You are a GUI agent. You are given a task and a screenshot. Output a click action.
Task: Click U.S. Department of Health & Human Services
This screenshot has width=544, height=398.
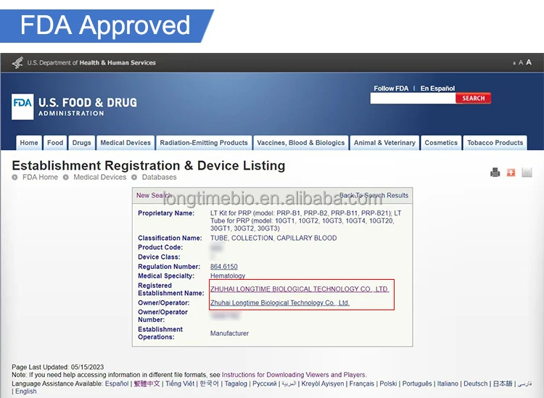[91, 63]
